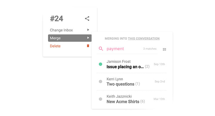Select the New Acme Shirts conversation
The image size is (215, 116).
point(131,99)
